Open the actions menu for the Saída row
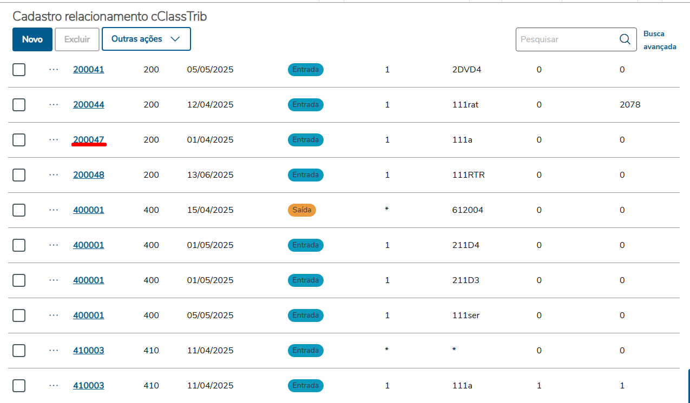Image resolution: width=690 pixels, height=403 pixels. point(54,210)
